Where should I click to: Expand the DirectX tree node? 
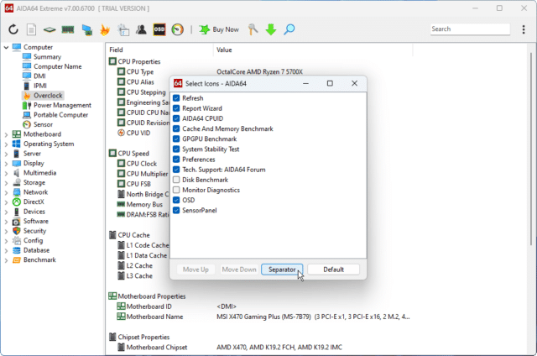(x=6, y=202)
